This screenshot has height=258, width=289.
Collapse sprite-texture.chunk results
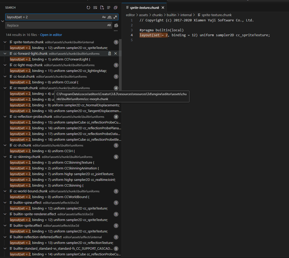pos(5,42)
